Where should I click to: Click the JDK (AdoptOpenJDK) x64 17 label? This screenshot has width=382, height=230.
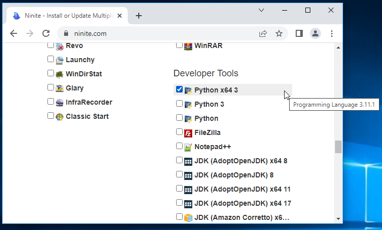coord(243,203)
